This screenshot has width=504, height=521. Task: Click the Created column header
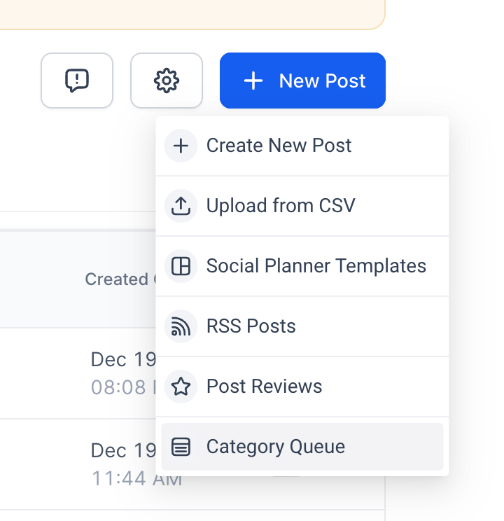point(116,279)
